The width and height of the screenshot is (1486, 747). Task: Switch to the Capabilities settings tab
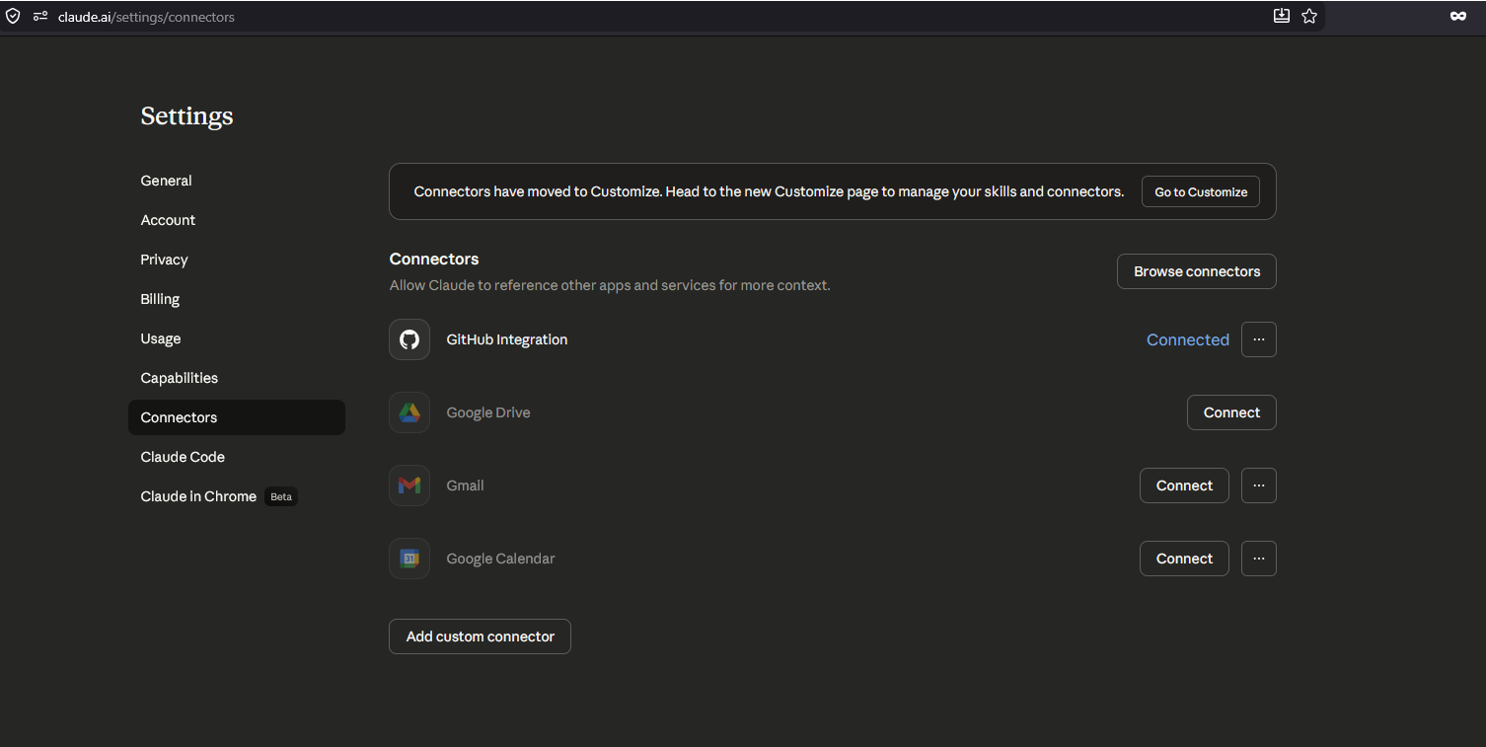(x=180, y=378)
